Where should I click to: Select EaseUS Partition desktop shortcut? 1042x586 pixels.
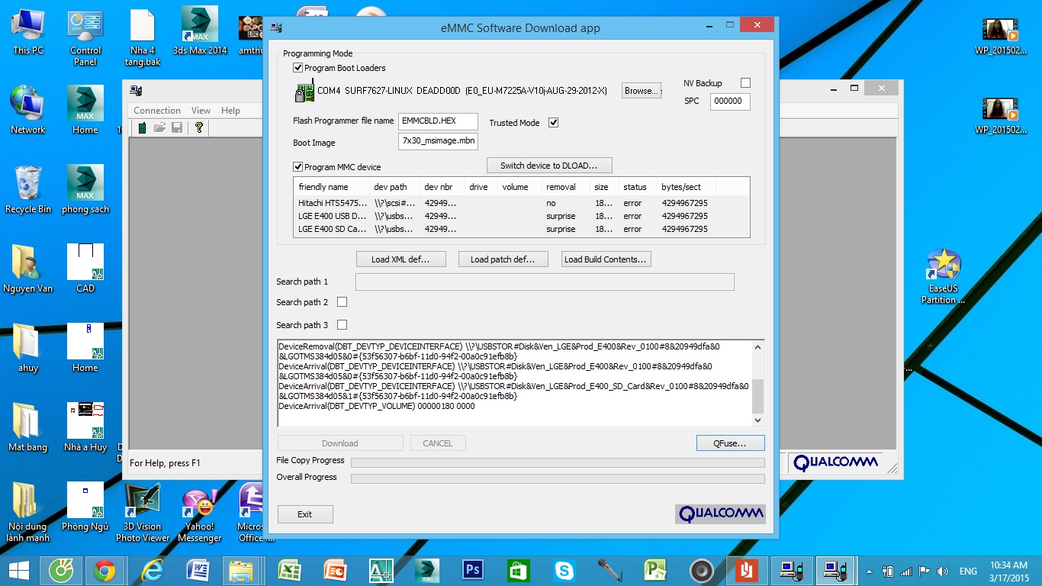(x=943, y=276)
